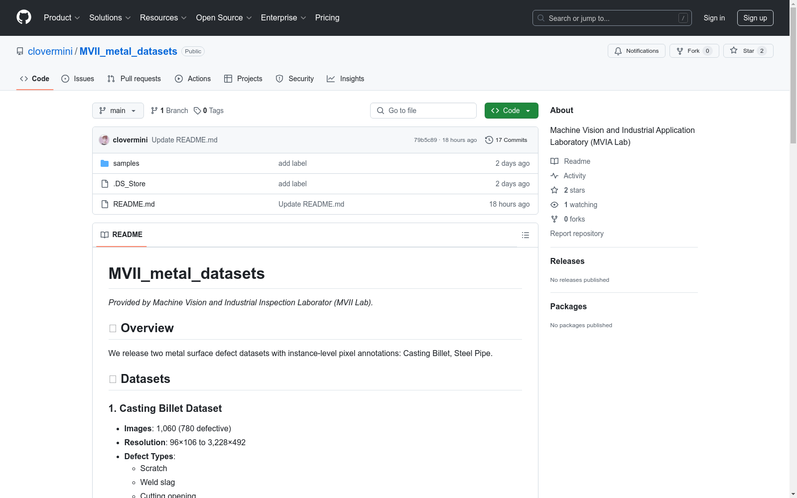Click the .DS_Store file icon
The width and height of the screenshot is (797, 498).
click(105, 184)
